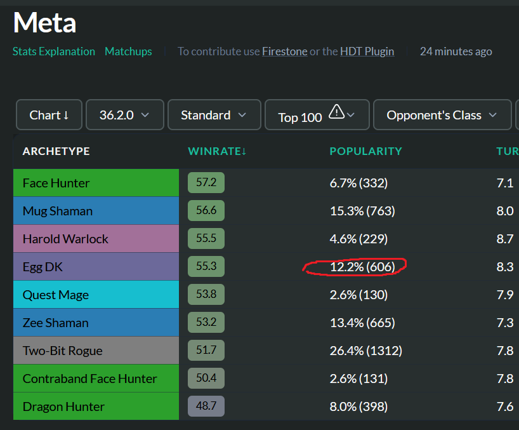
Task: Sort table by the Popularity column header
Action: pos(365,151)
